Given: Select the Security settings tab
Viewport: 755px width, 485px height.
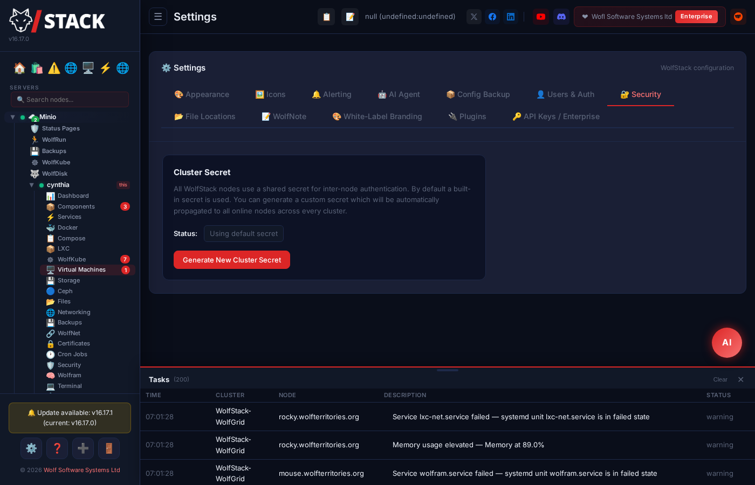Looking at the screenshot, I should [x=641, y=94].
